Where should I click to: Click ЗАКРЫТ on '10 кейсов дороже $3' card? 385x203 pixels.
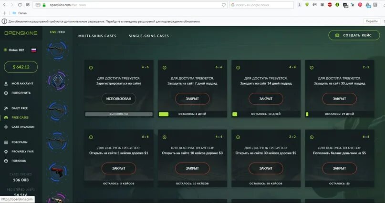click(x=192, y=168)
